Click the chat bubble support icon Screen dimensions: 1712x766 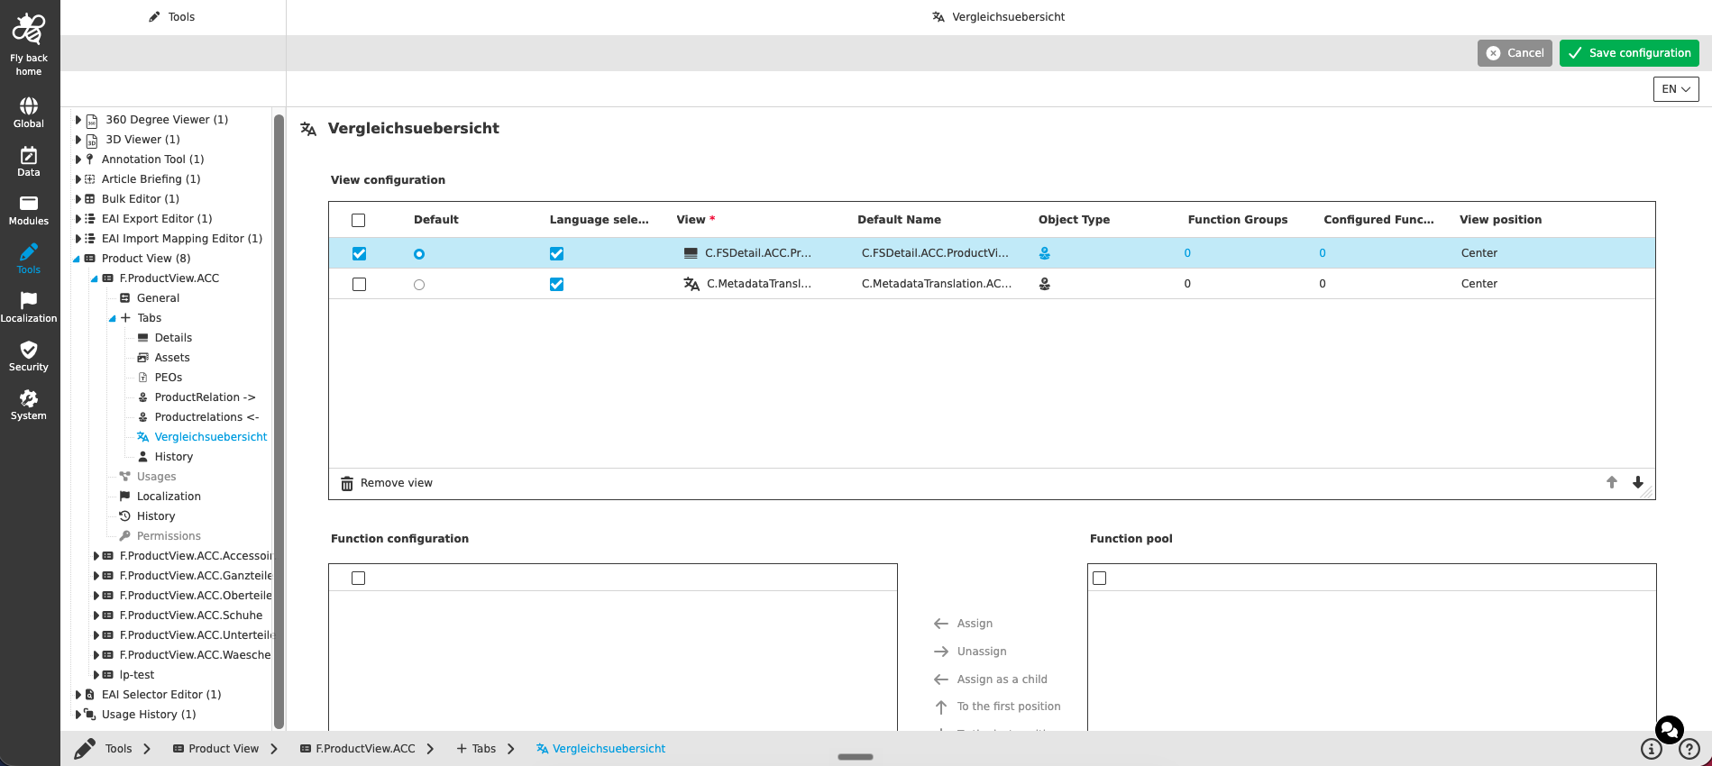point(1670,729)
